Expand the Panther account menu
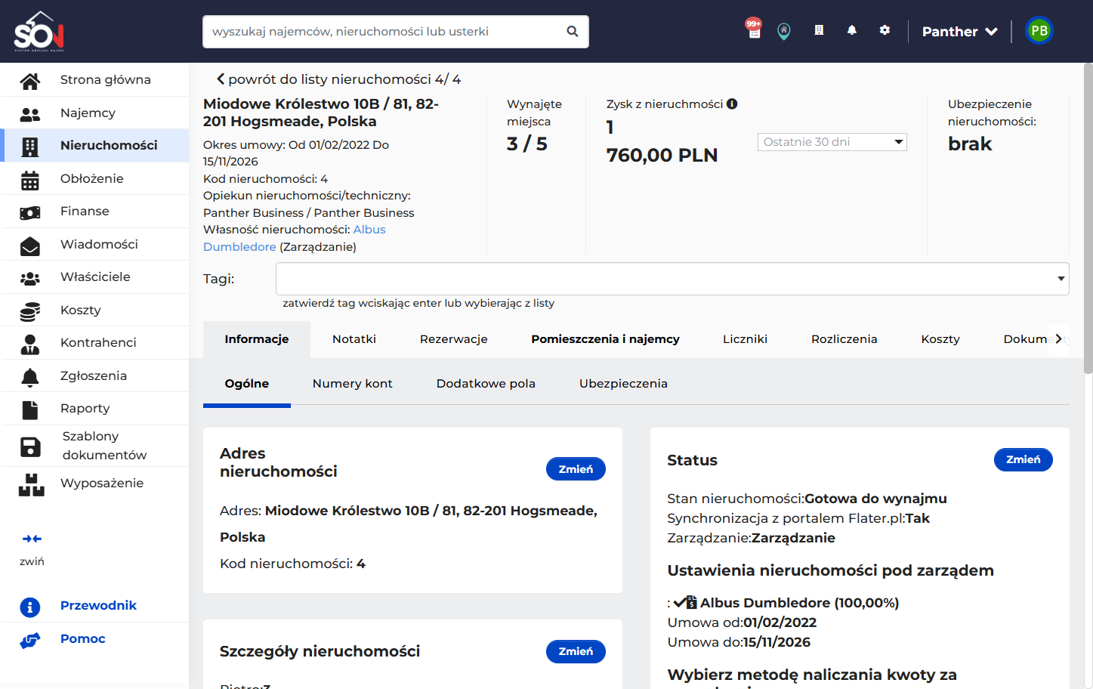1093x689 pixels. 960,32
